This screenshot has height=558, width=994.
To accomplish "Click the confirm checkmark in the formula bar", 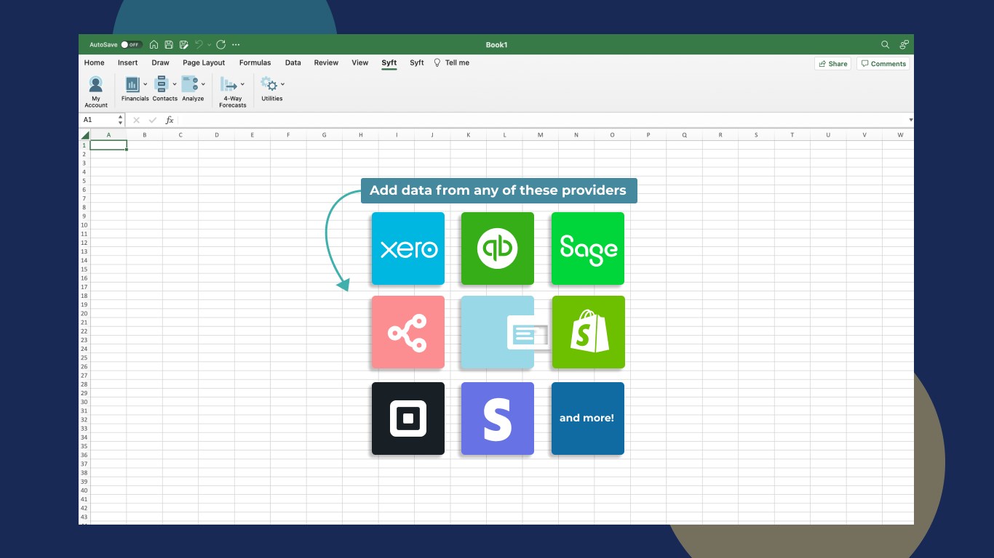I will point(153,120).
